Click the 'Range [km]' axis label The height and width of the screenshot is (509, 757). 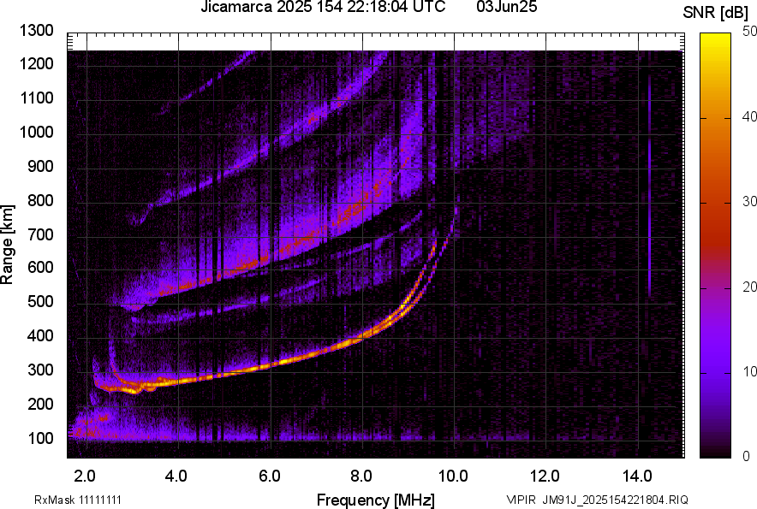tap(7, 244)
